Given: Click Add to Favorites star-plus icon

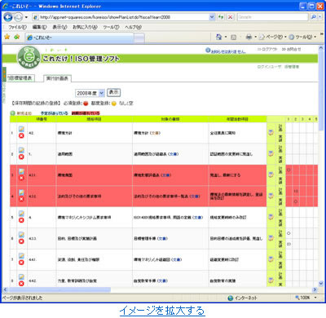Looking at the screenshot, I should [x=17, y=37].
